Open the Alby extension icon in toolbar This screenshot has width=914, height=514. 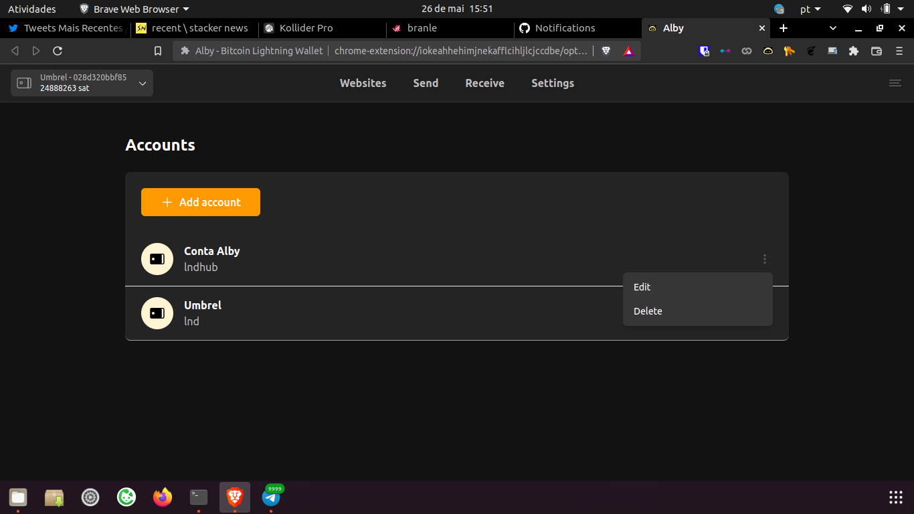pyautogui.click(x=768, y=51)
